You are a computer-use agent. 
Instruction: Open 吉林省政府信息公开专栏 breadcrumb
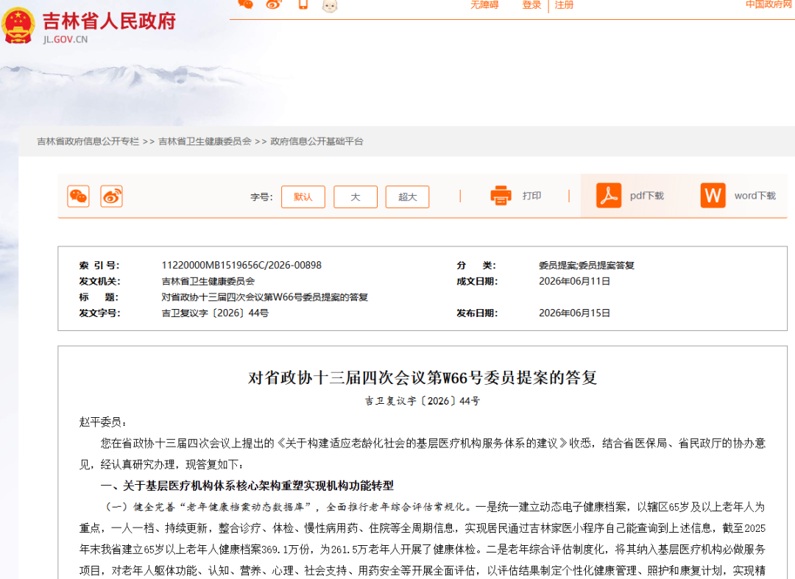(88, 141)
